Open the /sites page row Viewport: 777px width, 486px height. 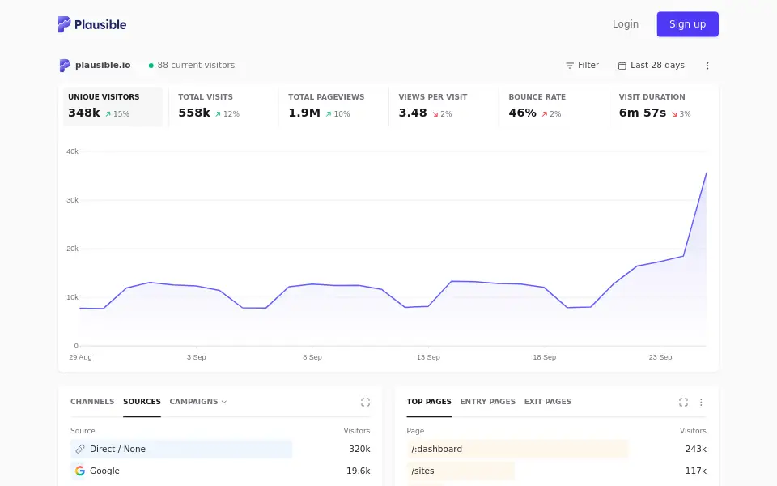[x=422, y=471]
